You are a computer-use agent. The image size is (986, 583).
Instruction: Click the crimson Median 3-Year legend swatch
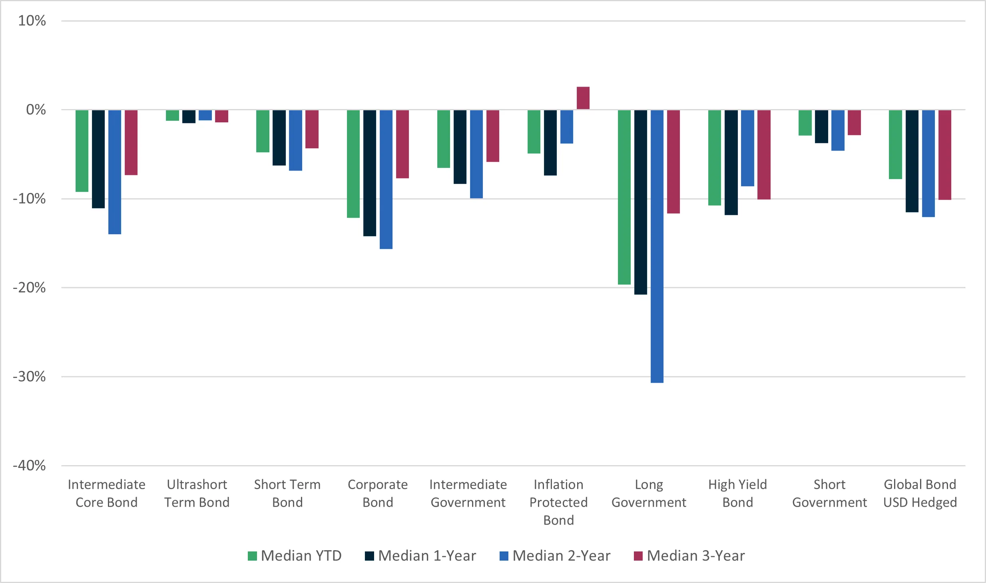tap(638, 556)
